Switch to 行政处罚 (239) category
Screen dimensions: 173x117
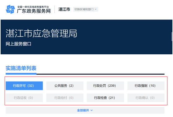(105, 86)
